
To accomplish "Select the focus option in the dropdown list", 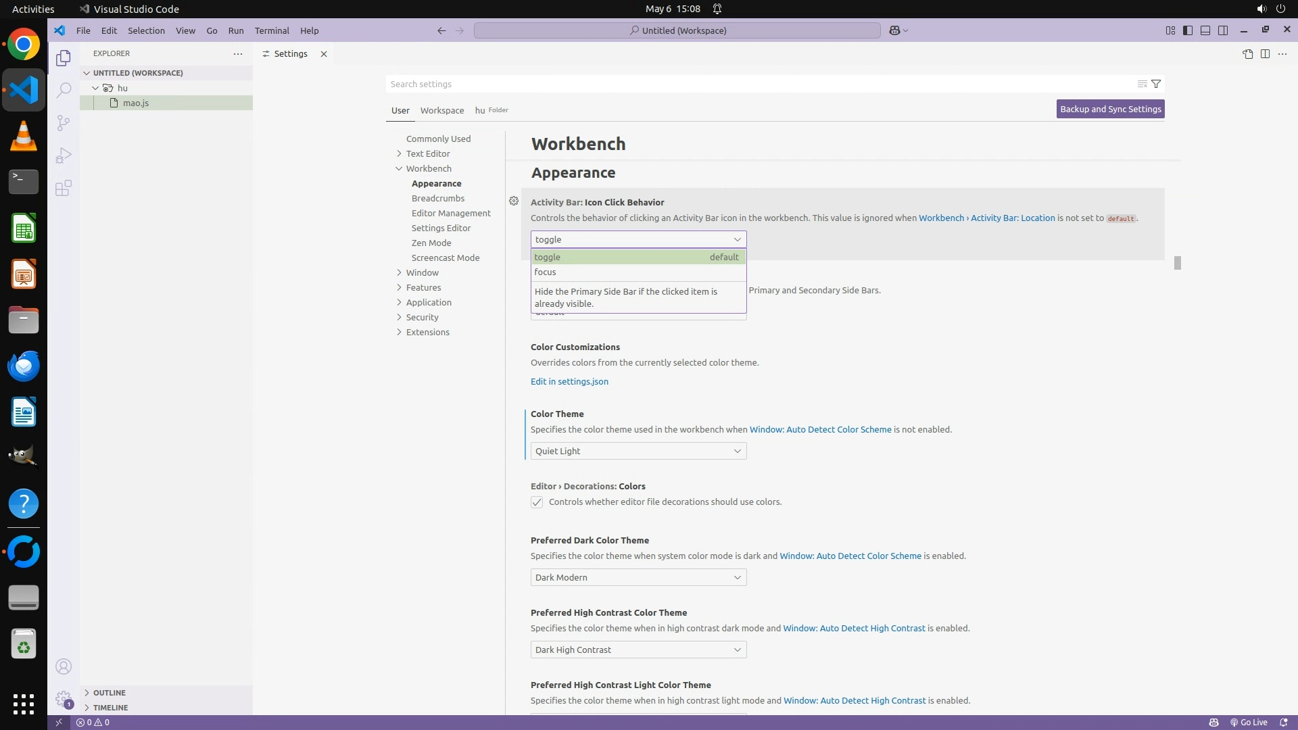I will point(546,272).
